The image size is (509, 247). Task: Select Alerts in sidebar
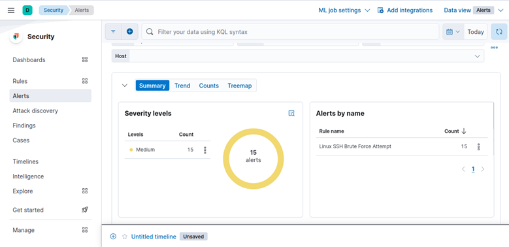click(50, 96)
